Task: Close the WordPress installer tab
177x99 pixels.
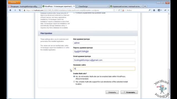Action: point(74,6)
